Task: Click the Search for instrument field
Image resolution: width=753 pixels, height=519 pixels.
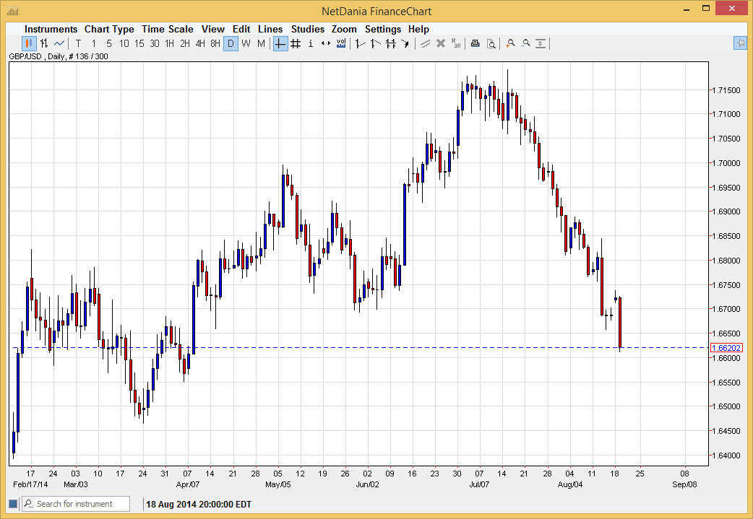Action: coord(81,504)
